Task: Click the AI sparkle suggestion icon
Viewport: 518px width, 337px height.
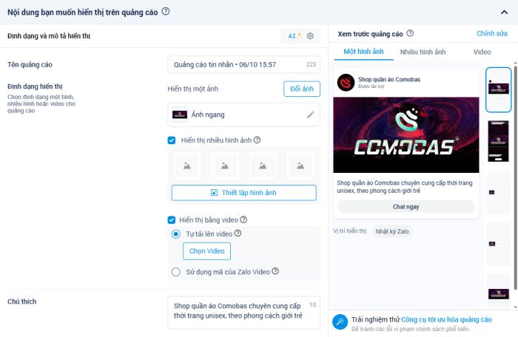Action: [x=295, y=36]
